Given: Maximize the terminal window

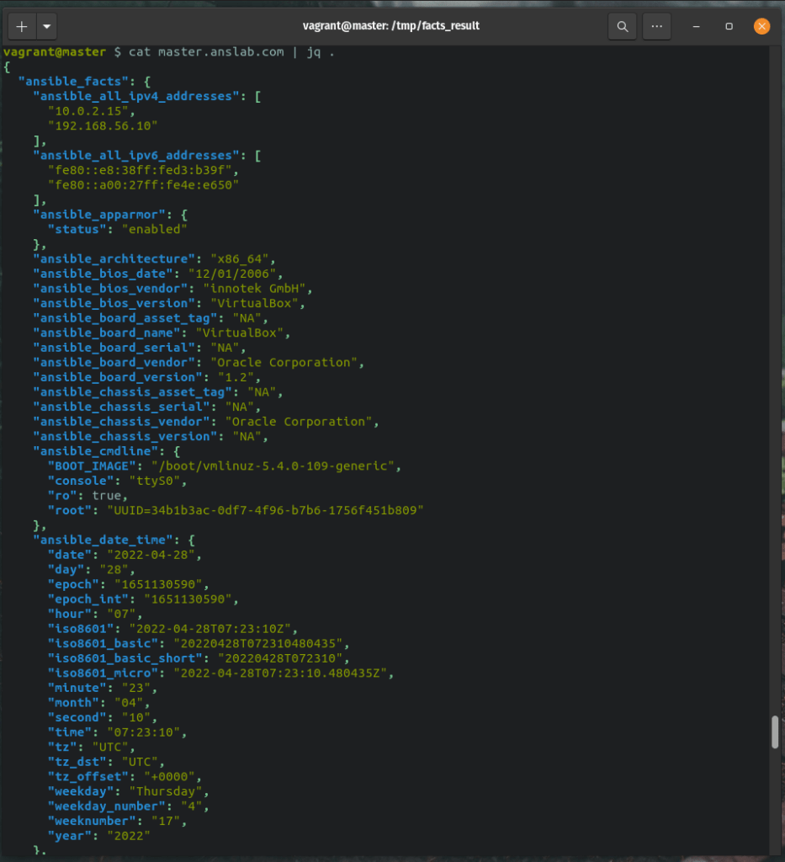Looking at the screenshot, I should click(729, 26).
